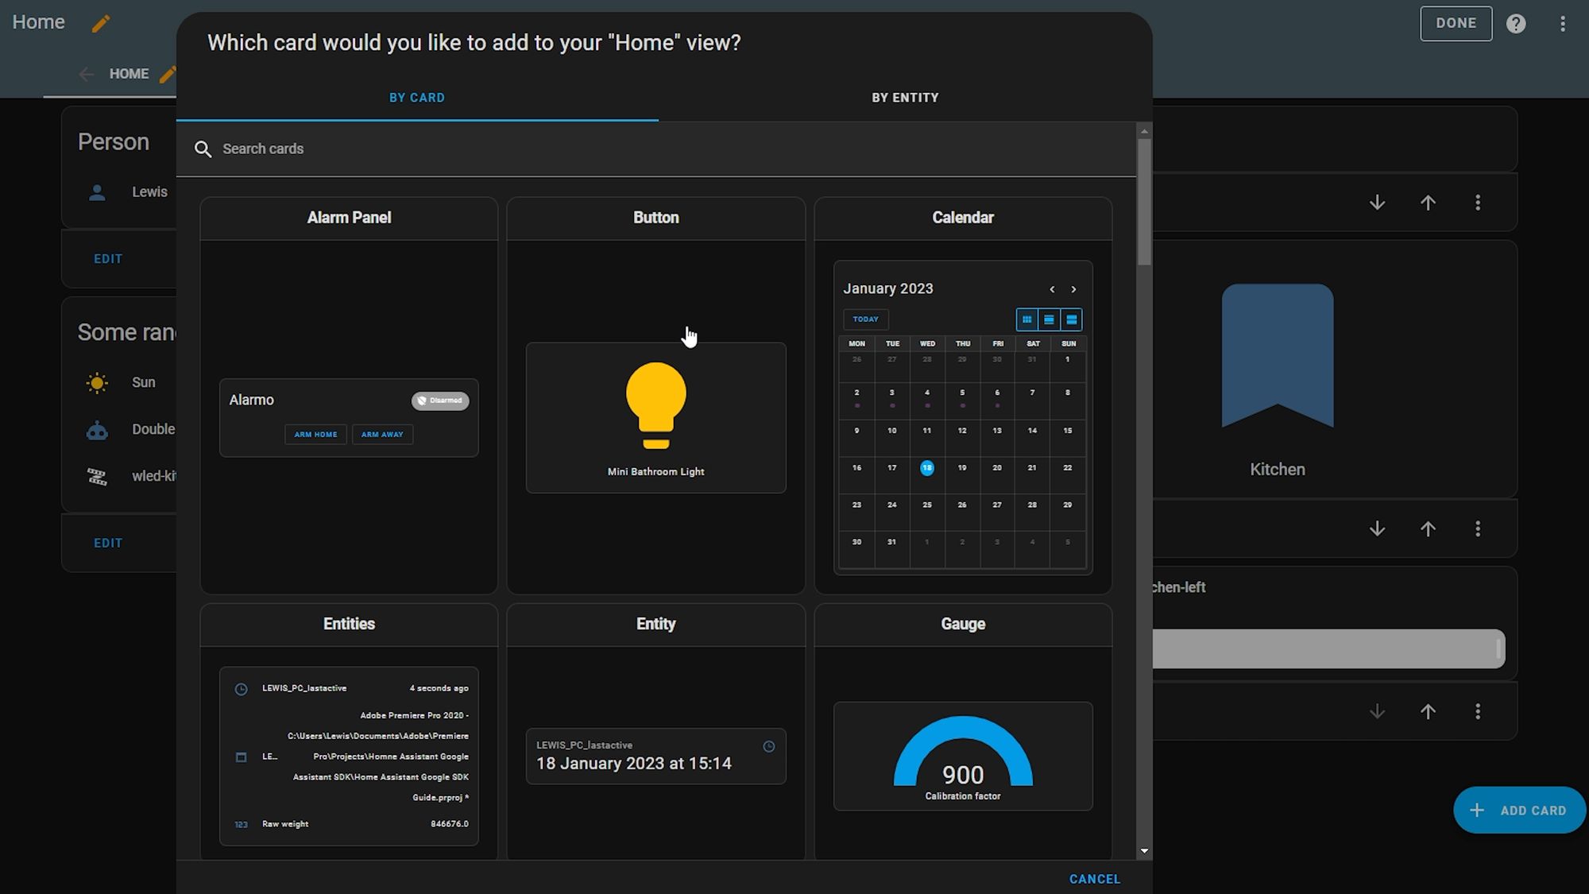Screen dimensions: 1589x894
Task: Navigate to next month in calendar
Action: pyautogui.click(x=1074, y=288)
